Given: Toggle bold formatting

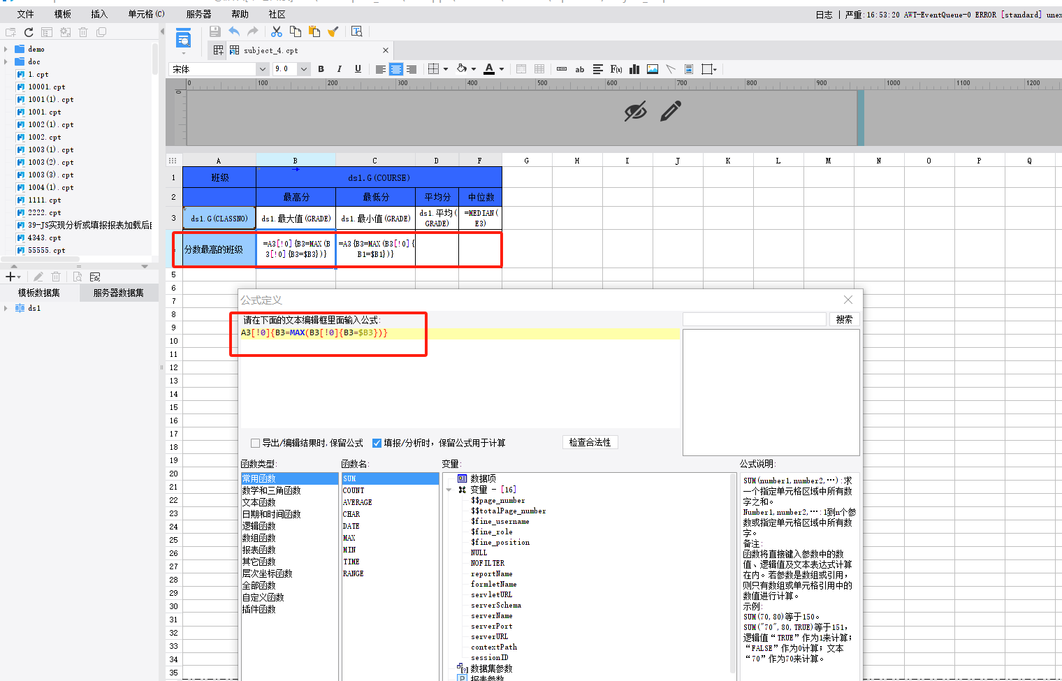Looking at the screenshot, I should tap(321, 69).
